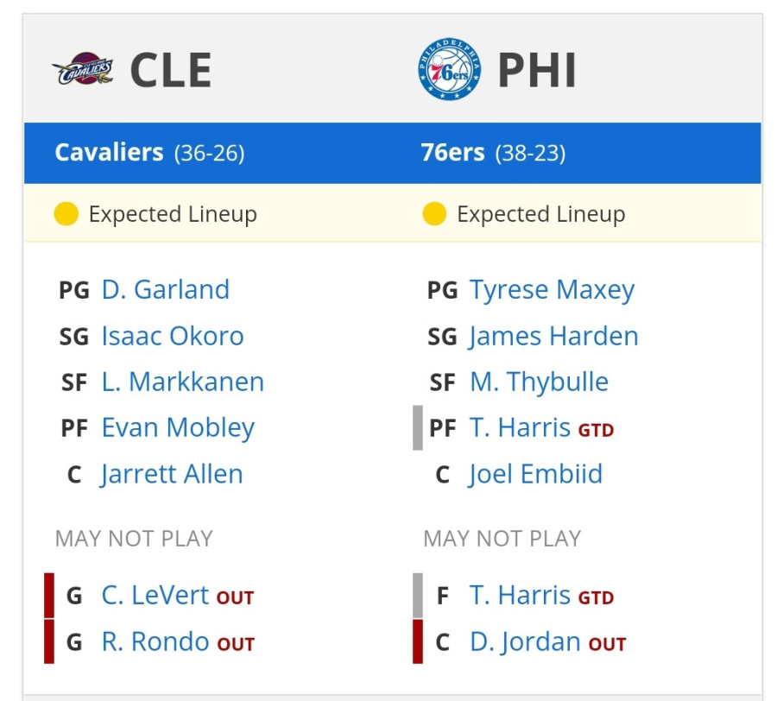Open F T. Harris under May Not Play
Viewport: 777px width, 701px height.
521,596
